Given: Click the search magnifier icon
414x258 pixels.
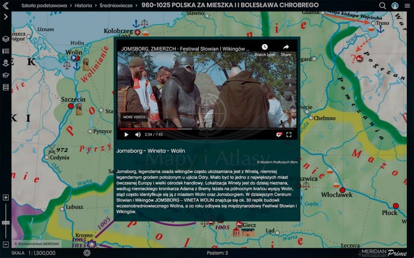Looking at the screenshot, I should pyautogui.click(x=383, y=6).
